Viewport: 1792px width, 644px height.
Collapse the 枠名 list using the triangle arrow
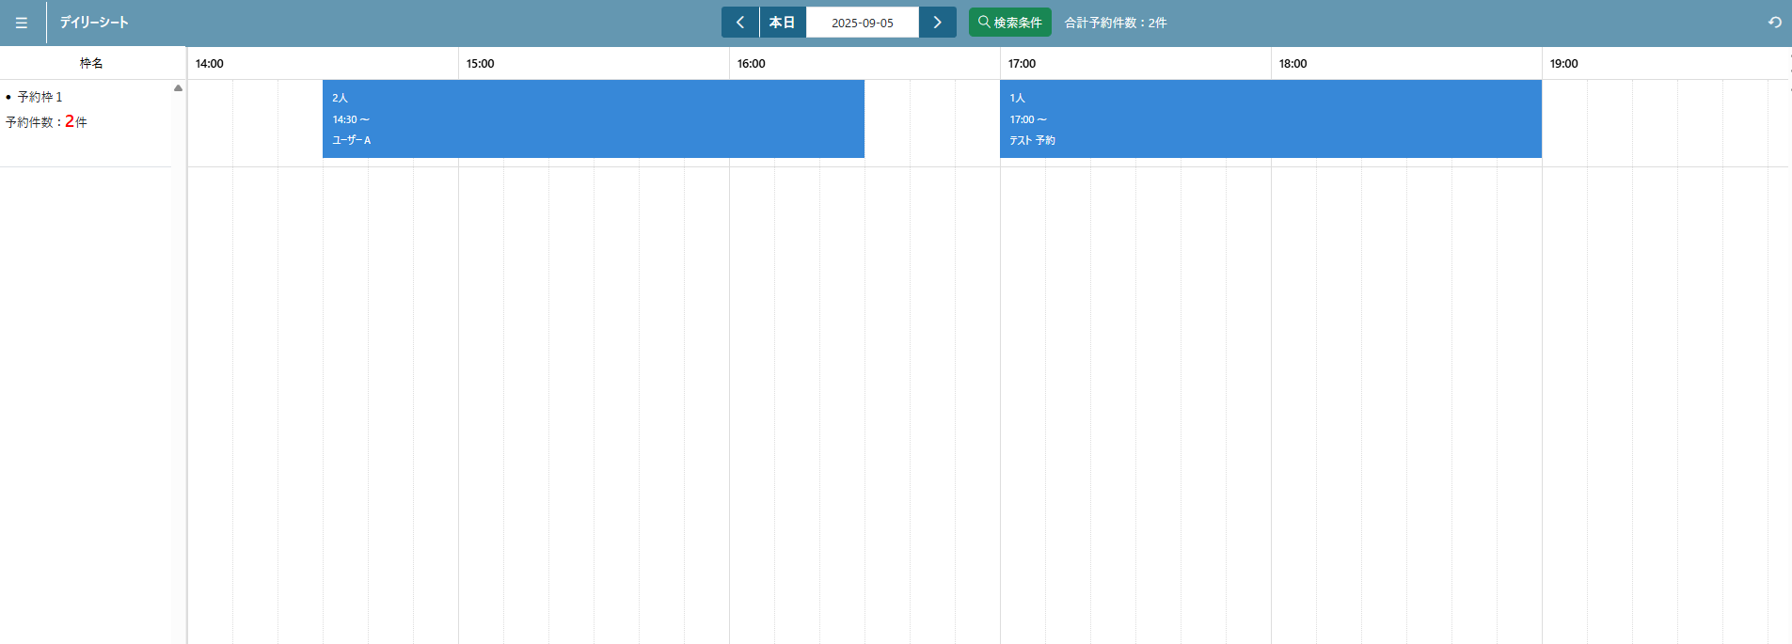178,88
